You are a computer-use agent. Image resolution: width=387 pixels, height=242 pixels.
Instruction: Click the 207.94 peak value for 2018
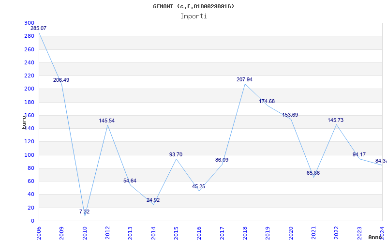pyautogui.click(x=244, y=80)
